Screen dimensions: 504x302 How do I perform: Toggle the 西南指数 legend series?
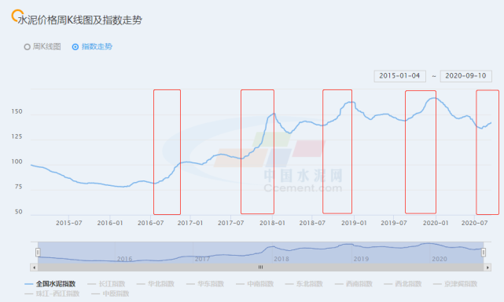coord(354,284)
